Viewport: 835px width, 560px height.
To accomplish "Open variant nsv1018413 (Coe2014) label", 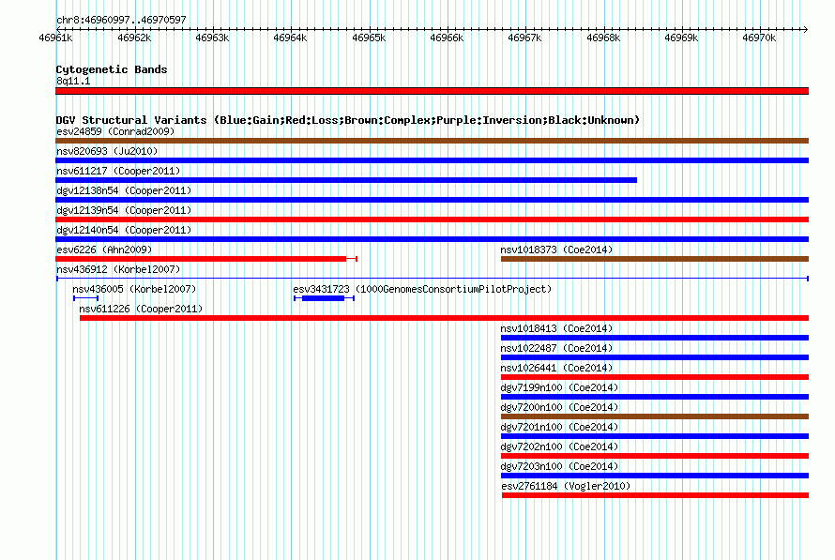I will (x=556, y=328).
